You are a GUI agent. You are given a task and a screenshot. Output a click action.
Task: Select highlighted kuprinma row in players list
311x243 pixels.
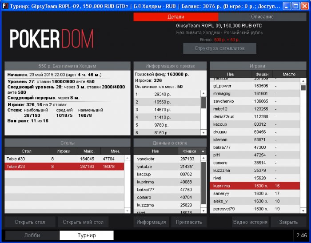pos(255,186)
